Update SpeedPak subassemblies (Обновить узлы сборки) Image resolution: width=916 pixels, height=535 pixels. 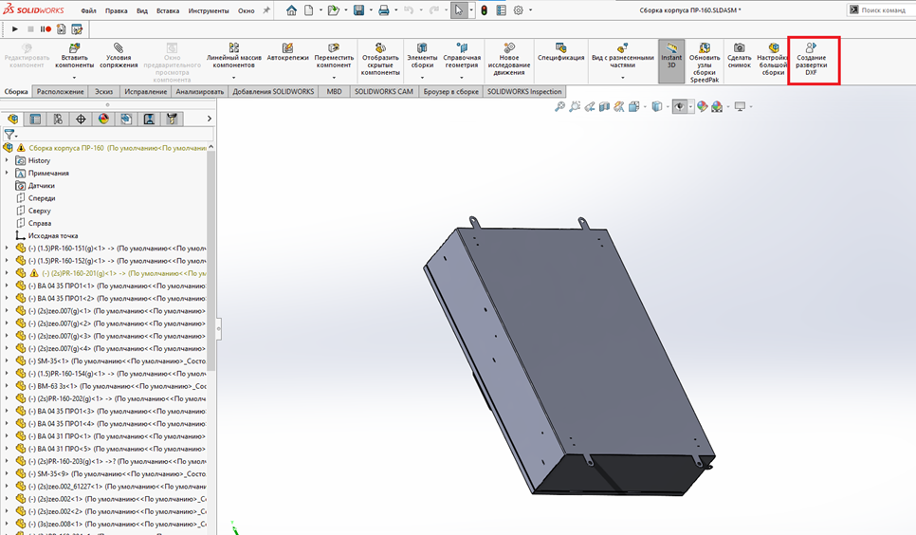705,63
